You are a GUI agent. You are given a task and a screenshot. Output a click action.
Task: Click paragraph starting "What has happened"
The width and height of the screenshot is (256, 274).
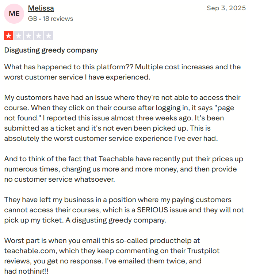(122, 72)
